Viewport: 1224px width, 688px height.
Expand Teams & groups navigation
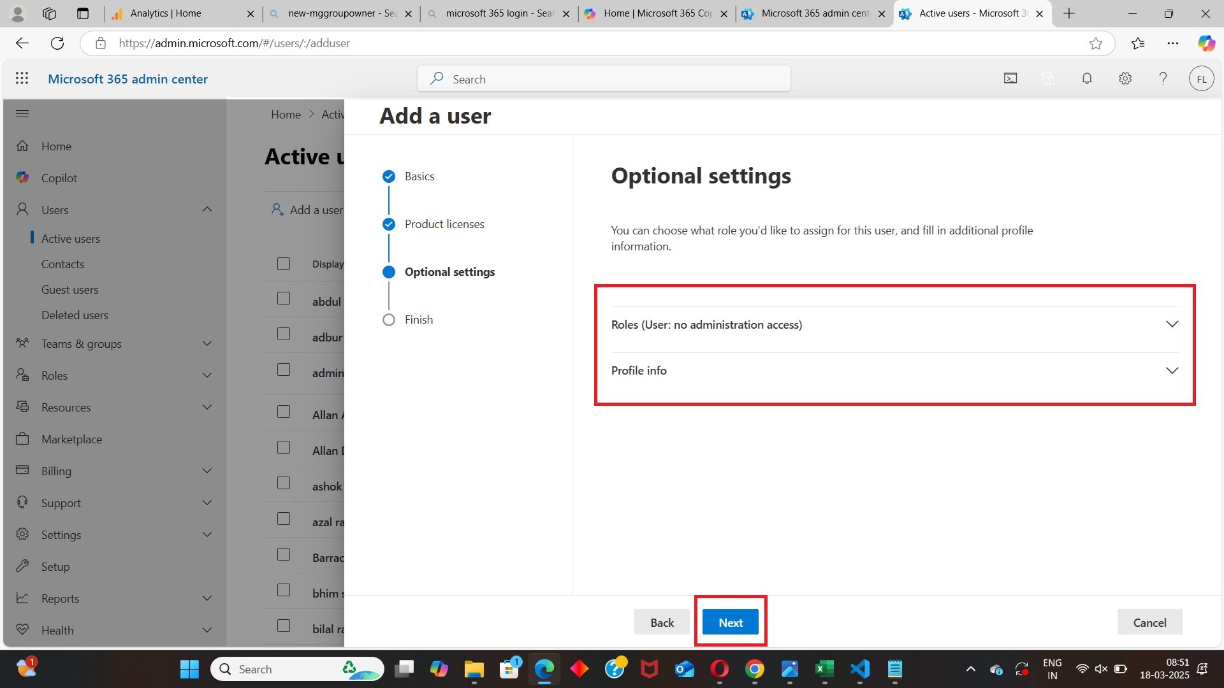(207, 343)
